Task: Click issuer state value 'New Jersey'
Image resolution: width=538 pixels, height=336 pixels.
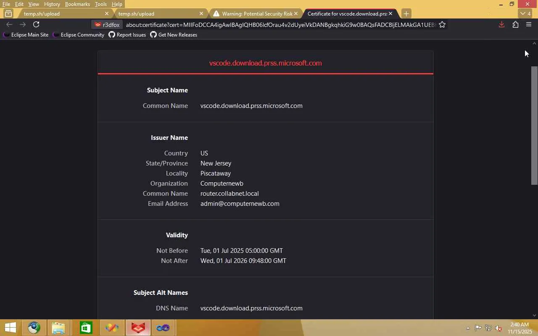Action: (216, 163)
